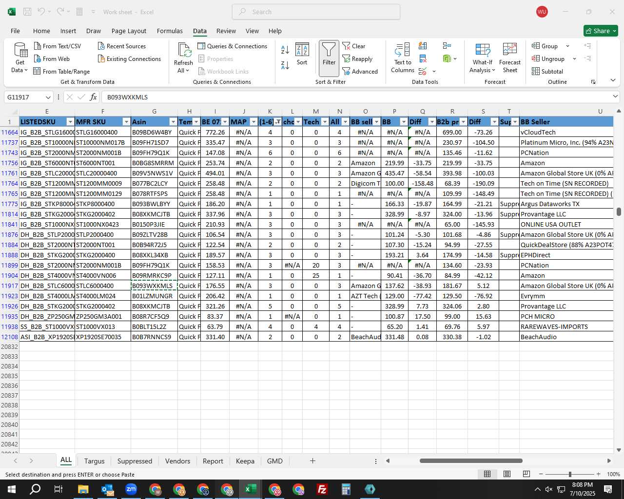
Task: Click the Consolidate icon
Action: pyautogui.click(x=447, y=46)
